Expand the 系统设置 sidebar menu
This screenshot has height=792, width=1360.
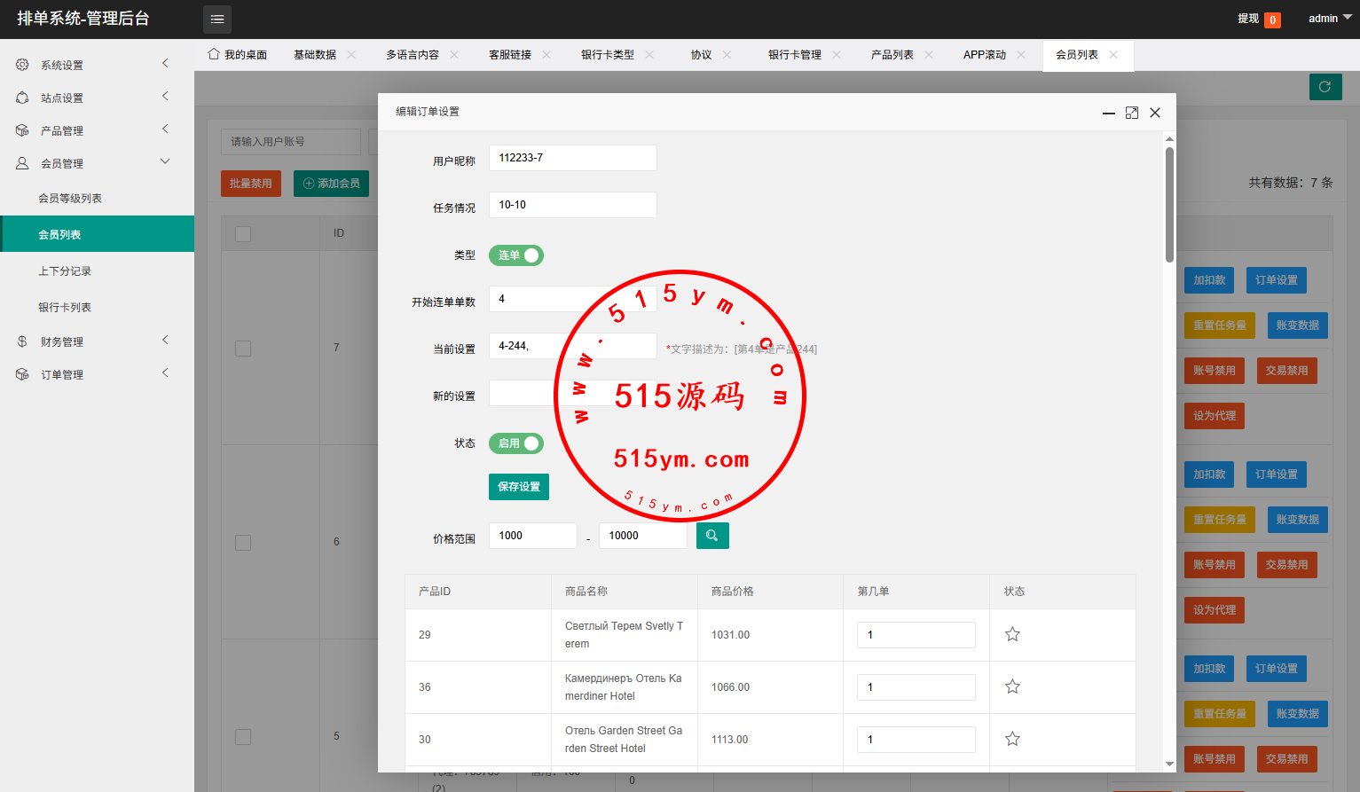[x=62, y=65]
